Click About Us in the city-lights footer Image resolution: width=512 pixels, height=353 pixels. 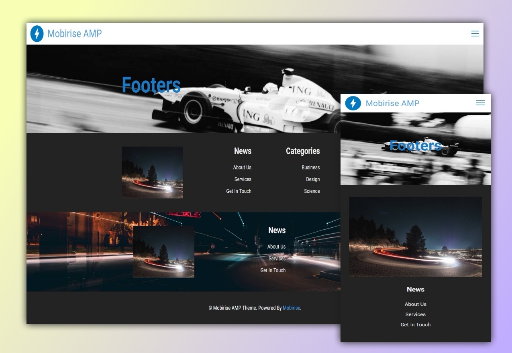point(276,247)
